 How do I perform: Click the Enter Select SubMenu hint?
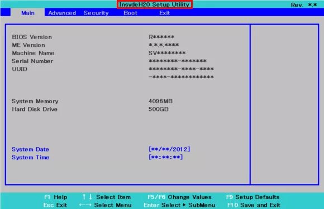click(179, 205)
